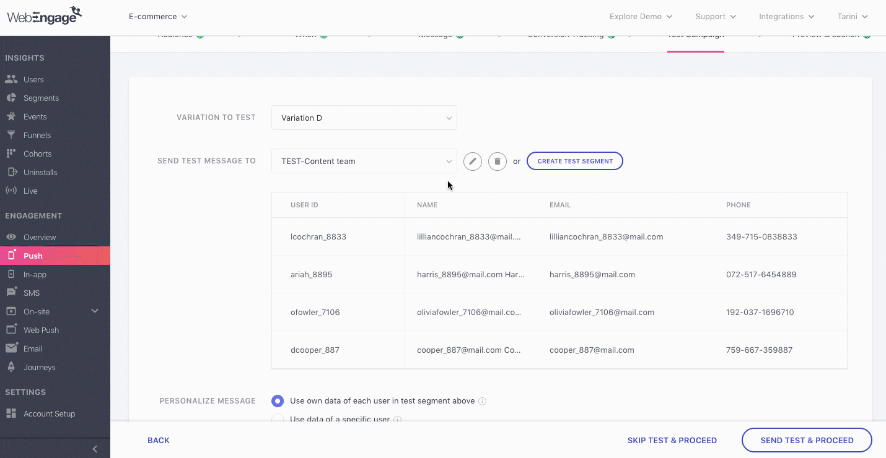Image resolution: width=886 pixels, height=458 pixels.
Task: Click email oliviafowler_7106@mail.com
Action: (x=602, y=312)
